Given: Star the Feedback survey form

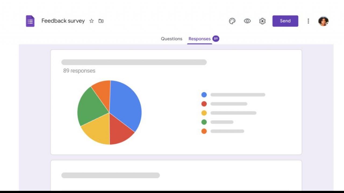Looking at the screenshot, I should pyautogui.click(x=91, y=21).
